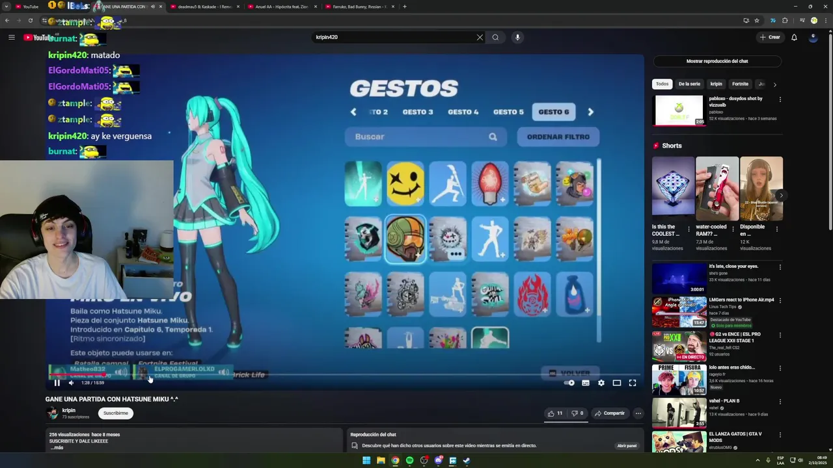This screenshot has width=833, height=468.
Task: Go back in browser history
Action: [7, 20]
